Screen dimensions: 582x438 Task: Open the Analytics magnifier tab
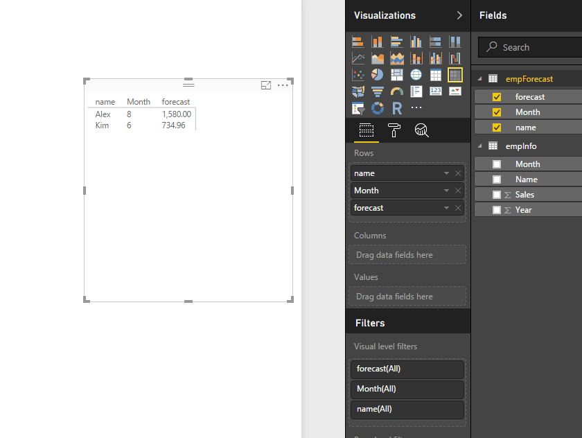coord(421,130)
